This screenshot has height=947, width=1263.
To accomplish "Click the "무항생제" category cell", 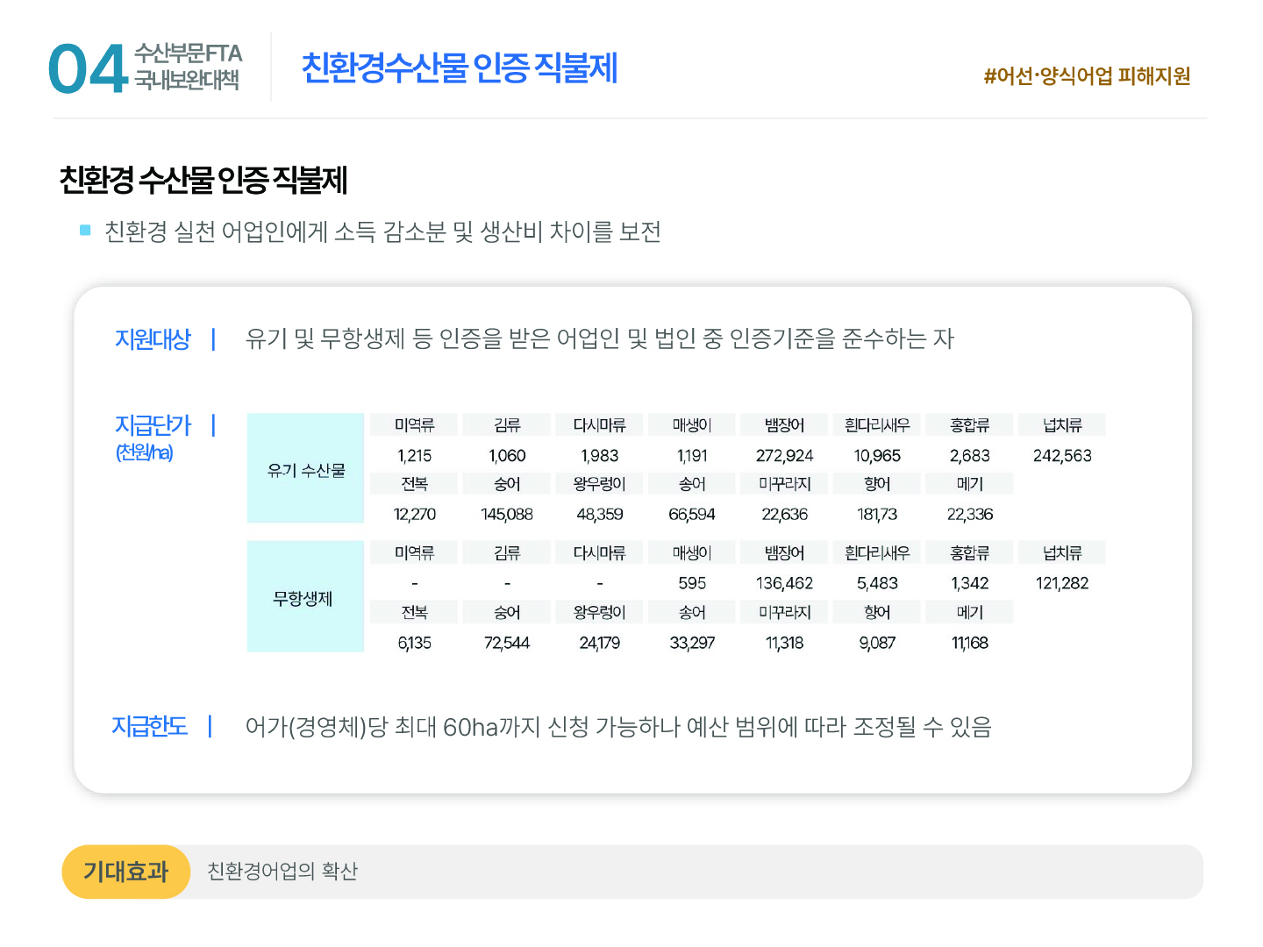I will [x=305, y=596].
